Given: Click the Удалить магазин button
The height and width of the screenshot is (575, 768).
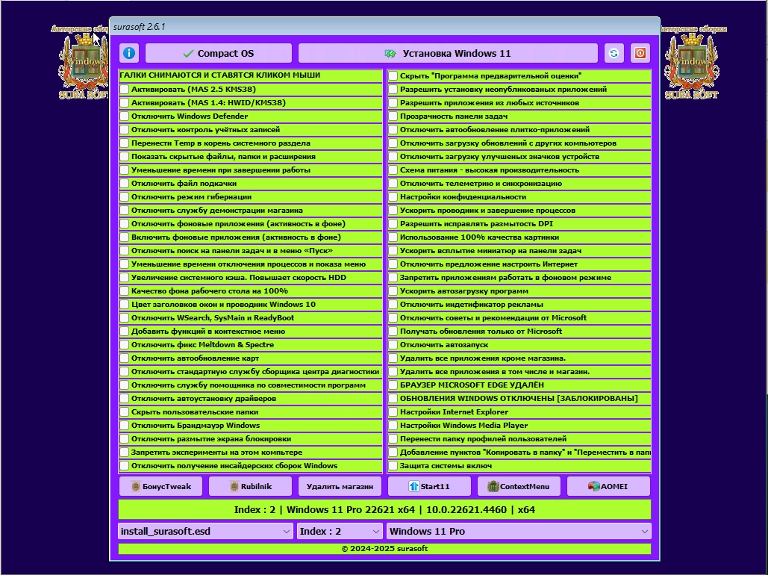Looking at the screenshot, I should point(340,486).
